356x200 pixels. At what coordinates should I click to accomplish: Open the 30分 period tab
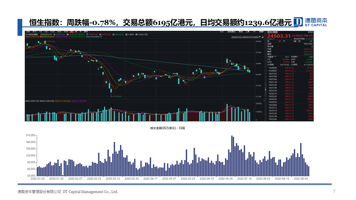[59, 32]
